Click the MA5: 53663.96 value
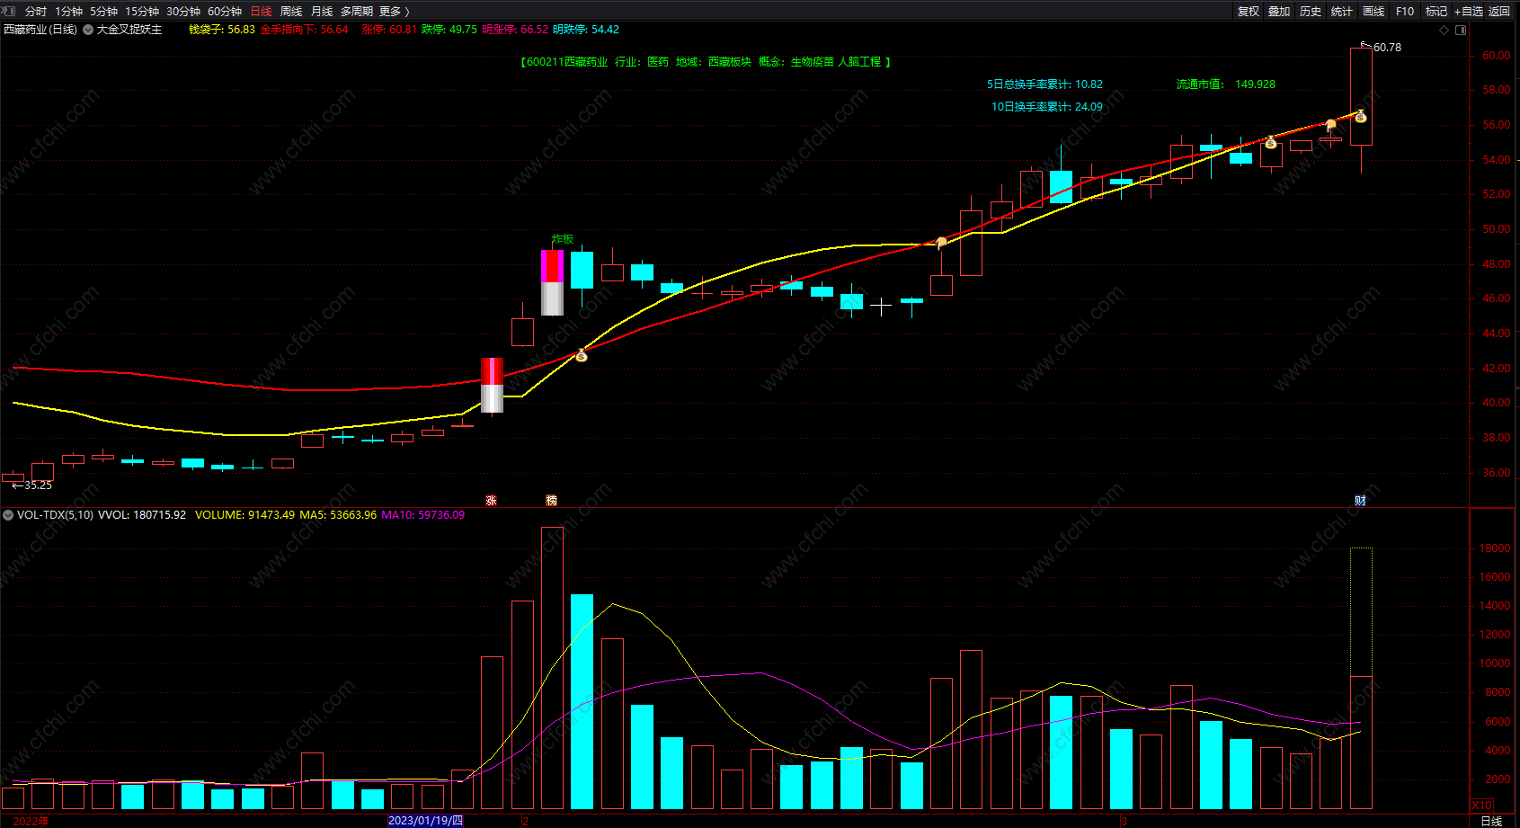Screen dimensions: 1520x828 pyautogui.click(x=338, y=515)
